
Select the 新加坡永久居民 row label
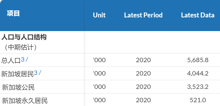(25, 101)
